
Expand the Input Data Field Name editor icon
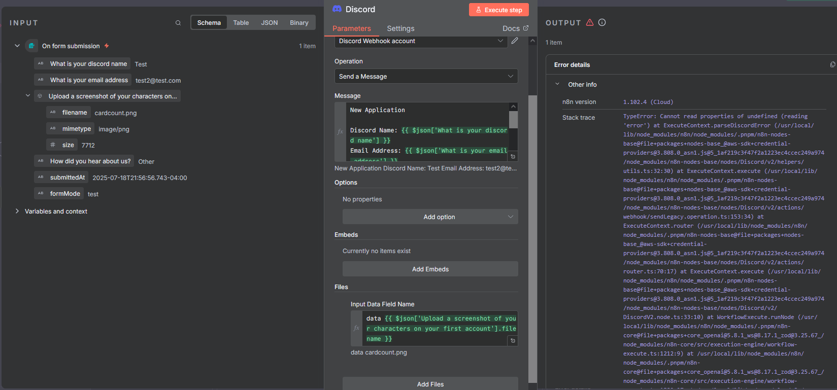(x=513, y=341)
